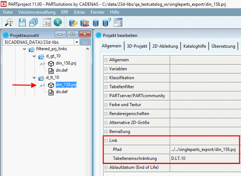Open the Fenster menu
This screenshot has width=241, height=176.
pyautogui.click(x=97, y=12)
